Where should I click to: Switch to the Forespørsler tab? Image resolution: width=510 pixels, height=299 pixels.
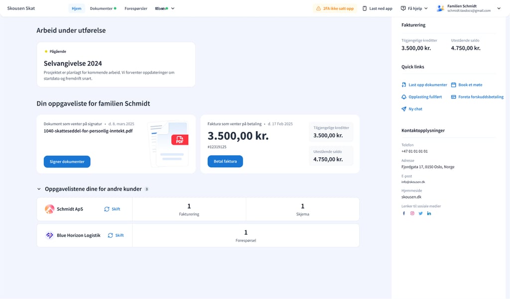[136, 8]
